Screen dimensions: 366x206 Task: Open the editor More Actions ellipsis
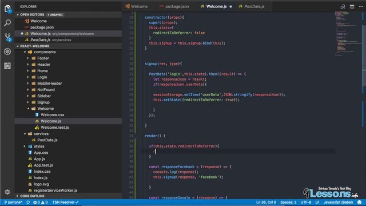click(361, 6)
